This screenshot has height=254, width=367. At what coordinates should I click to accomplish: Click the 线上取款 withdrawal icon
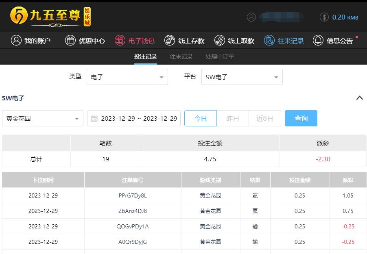click(x=220, y=41)
